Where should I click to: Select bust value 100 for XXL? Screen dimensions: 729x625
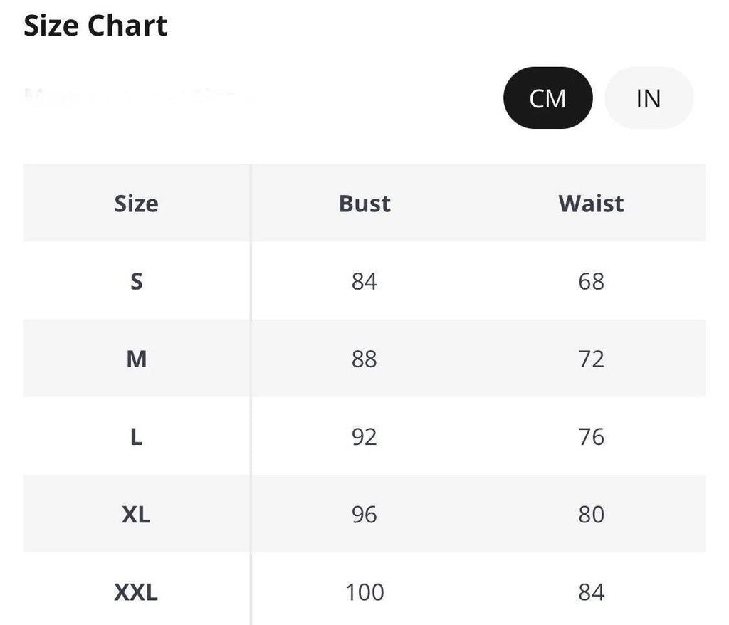(x=365, y=592)
